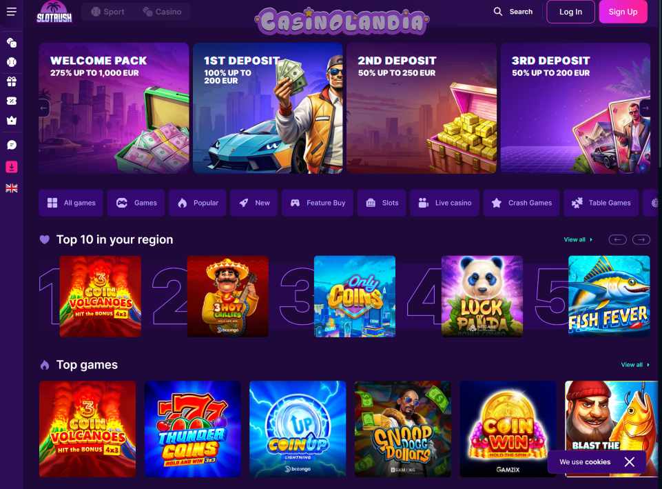
Task: Open the hamburger menu icon
Action: [x=12, y=12]
